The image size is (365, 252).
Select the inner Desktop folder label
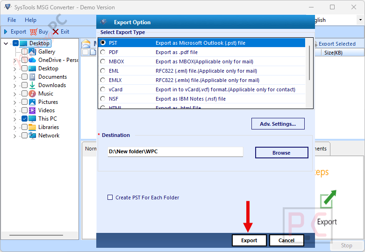coord(48,68)
